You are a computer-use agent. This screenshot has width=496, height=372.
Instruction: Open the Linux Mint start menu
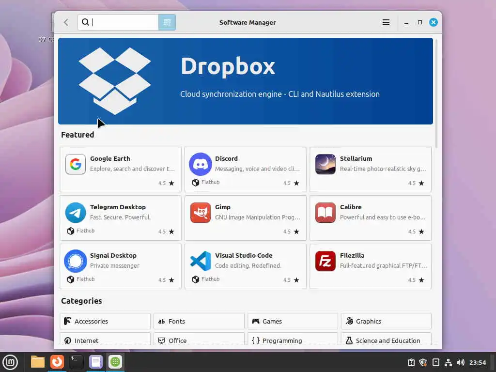[10, 362]
